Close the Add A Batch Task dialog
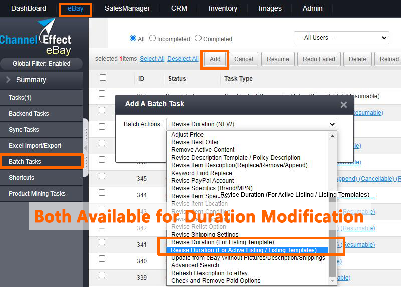This screenshot has width=401, height=287. point(344,105)
